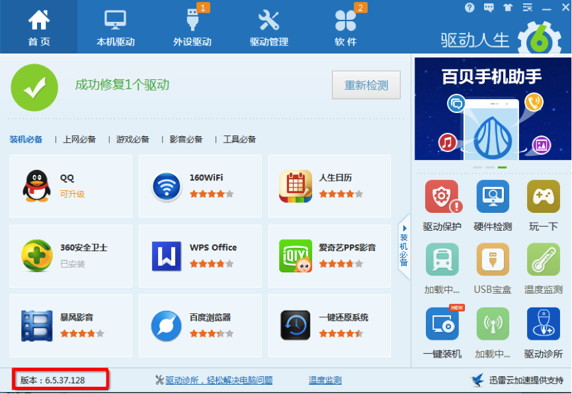
Task: Click the 重新检测 button
Action: (366, 85)
